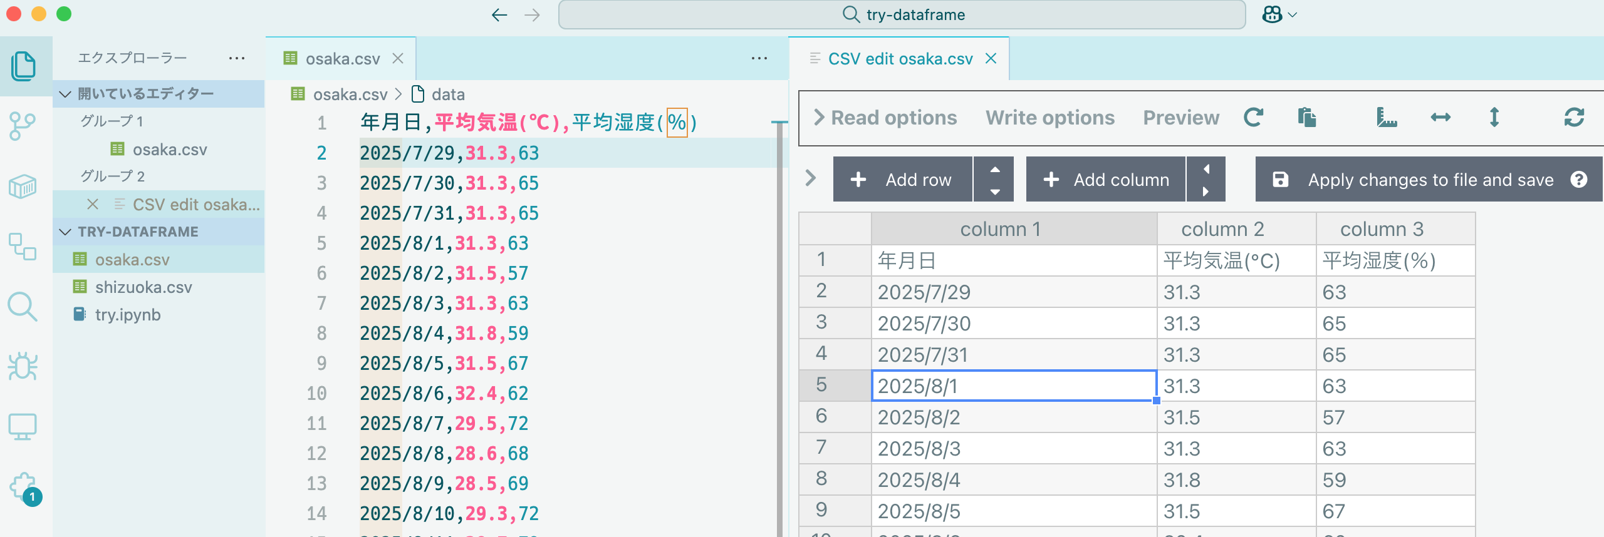The width and height of the screenshot is (1604, 537).
Task: Click the horizontal resize arrows icon
Action: 1440,118
